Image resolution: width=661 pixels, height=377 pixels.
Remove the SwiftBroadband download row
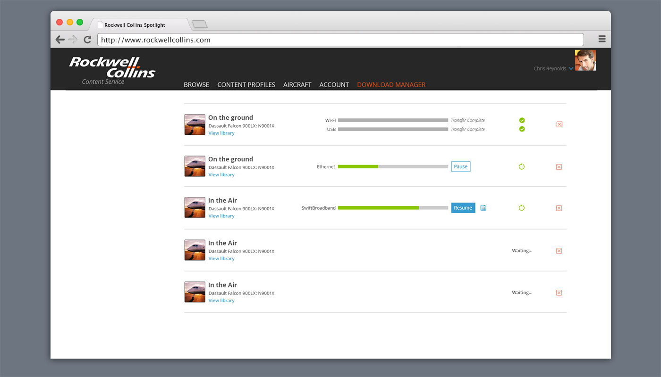(x=559, y=208)
